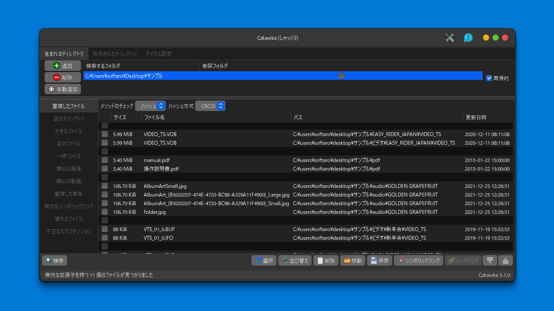This screenshot has height=311, width=554.
Task: Toggle reference folder checkbox for サンプル path
Action: pyautogui.click(x=341, y=76)
